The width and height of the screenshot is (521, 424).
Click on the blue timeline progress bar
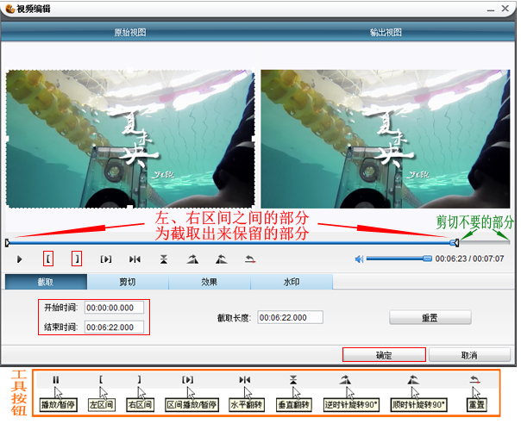pyautogui.click(x=229, y=243)
